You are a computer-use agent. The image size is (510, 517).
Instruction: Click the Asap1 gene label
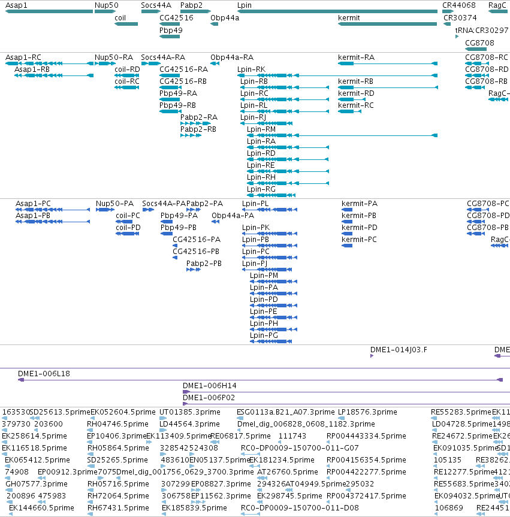17,5
